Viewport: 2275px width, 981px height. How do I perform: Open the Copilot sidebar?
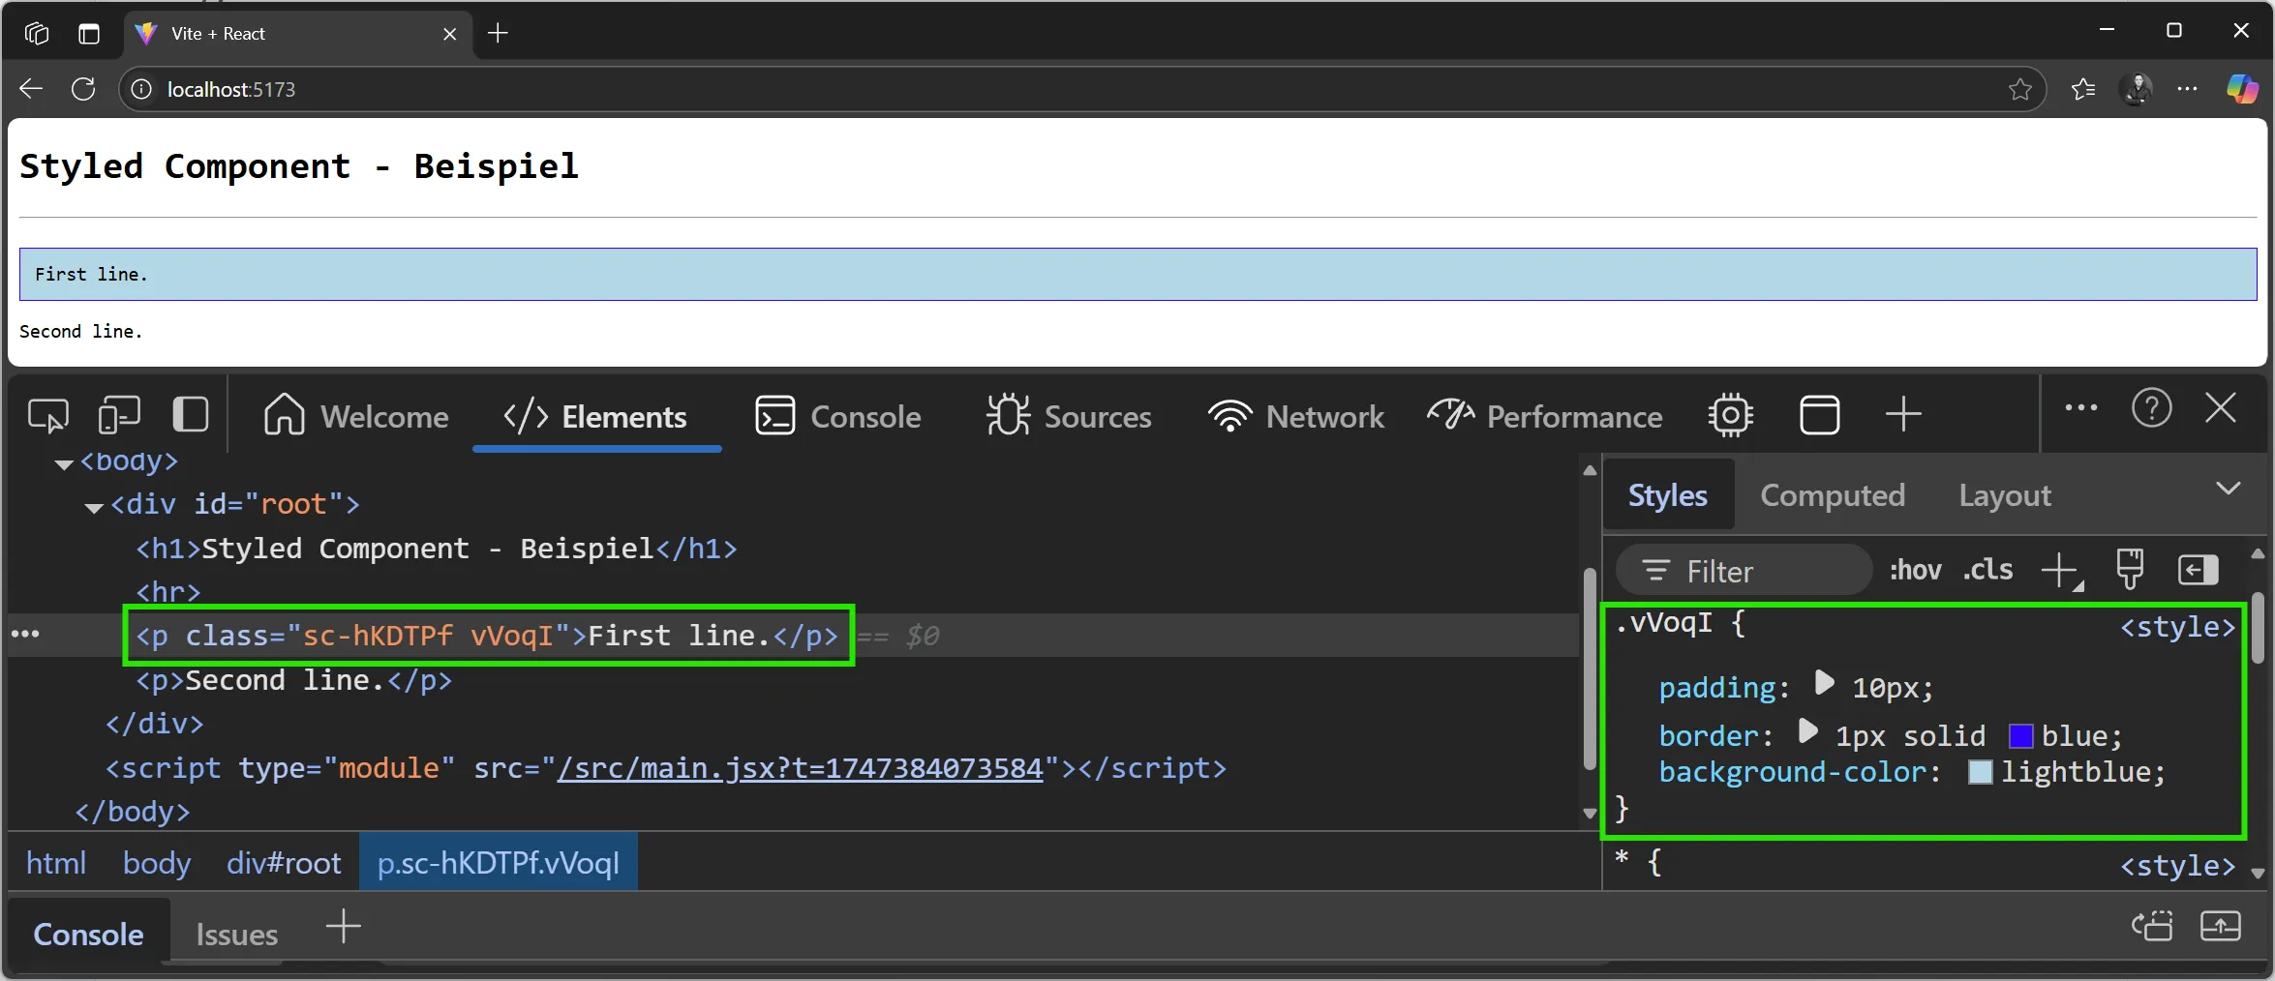coord(2242,89)
